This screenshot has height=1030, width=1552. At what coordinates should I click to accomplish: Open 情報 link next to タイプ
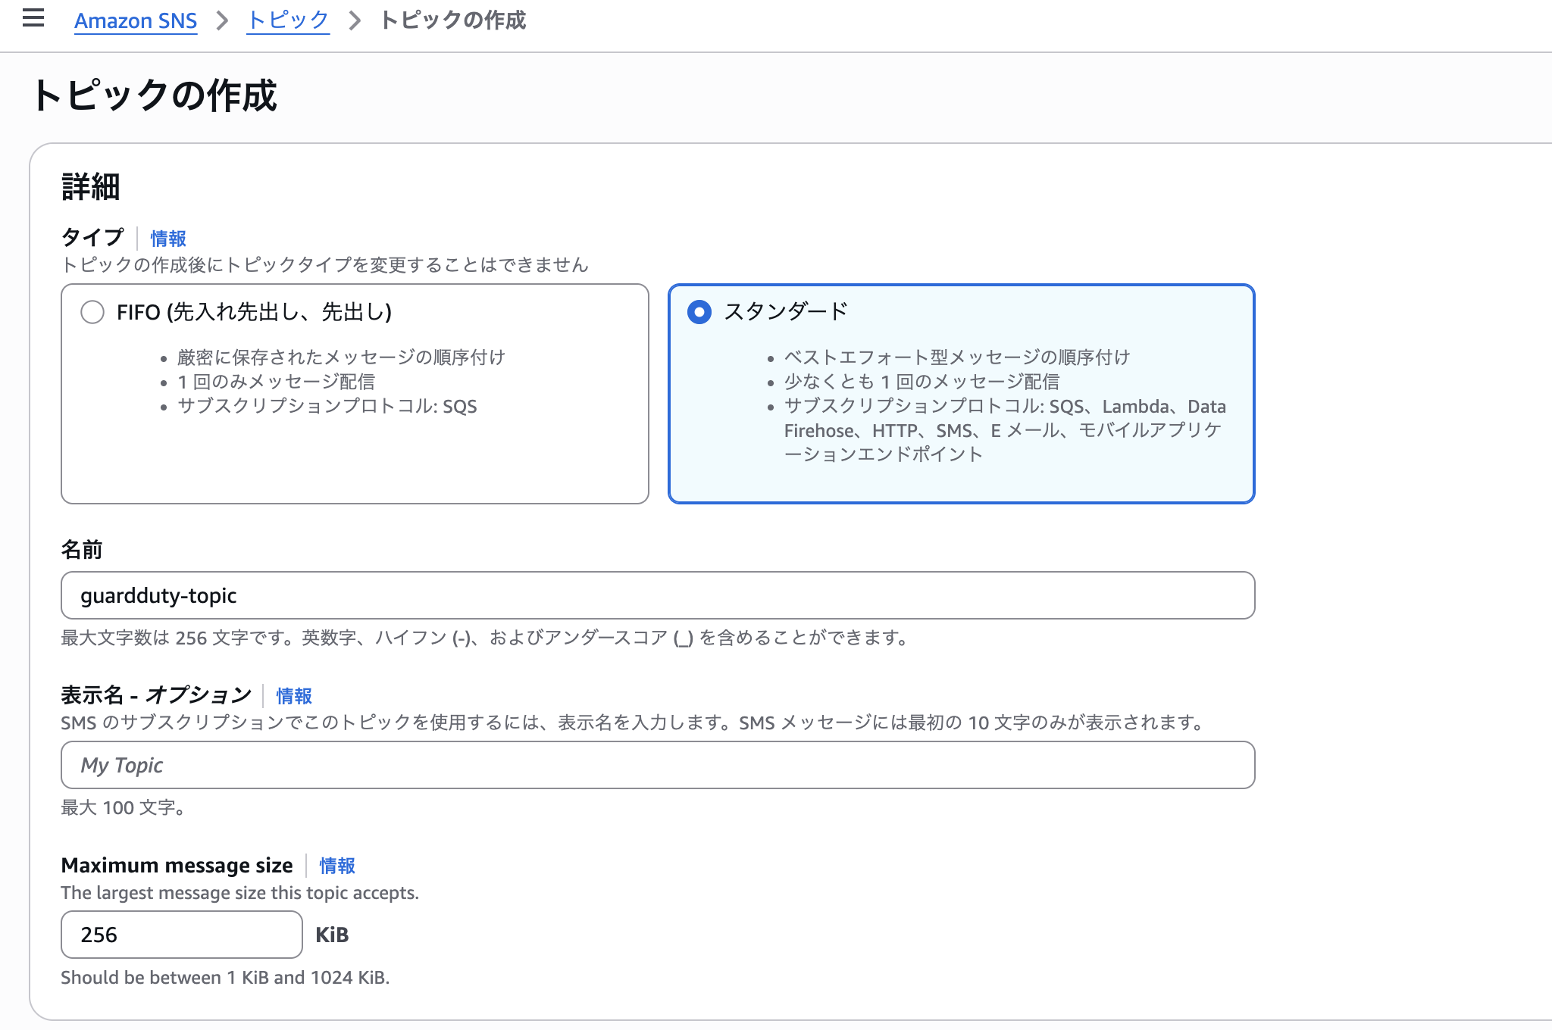click(x=168, y=239)
